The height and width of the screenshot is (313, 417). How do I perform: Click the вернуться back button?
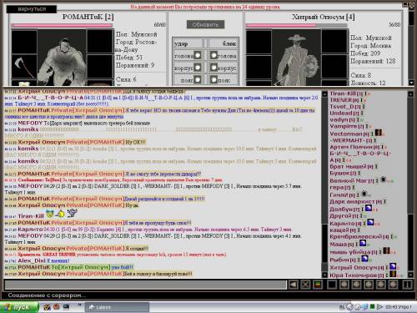click(x=32, y=9)
